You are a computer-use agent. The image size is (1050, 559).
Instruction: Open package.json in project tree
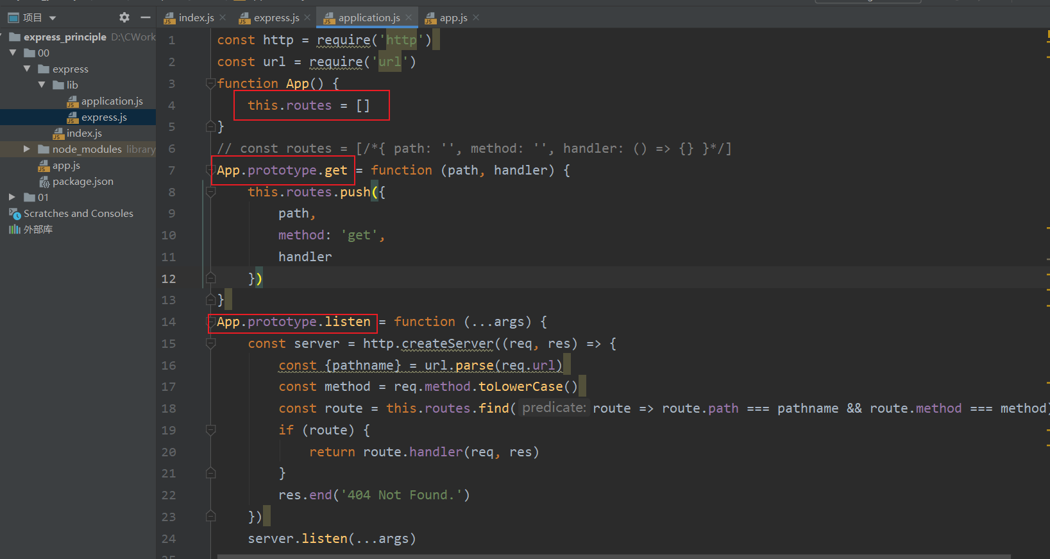(83, 182)
